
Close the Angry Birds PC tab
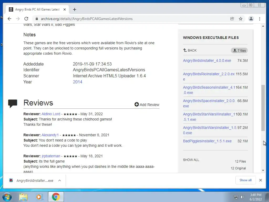tap(65, 9)
